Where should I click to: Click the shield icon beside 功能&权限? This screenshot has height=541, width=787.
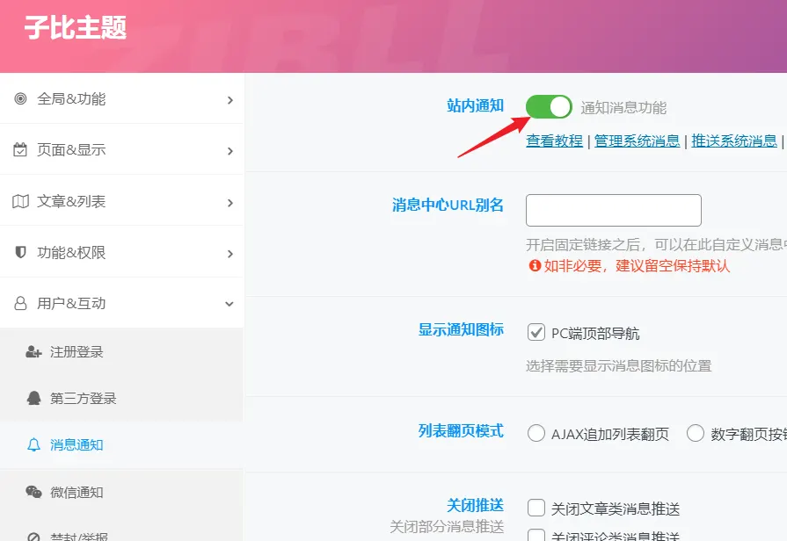tap(20, 252)
